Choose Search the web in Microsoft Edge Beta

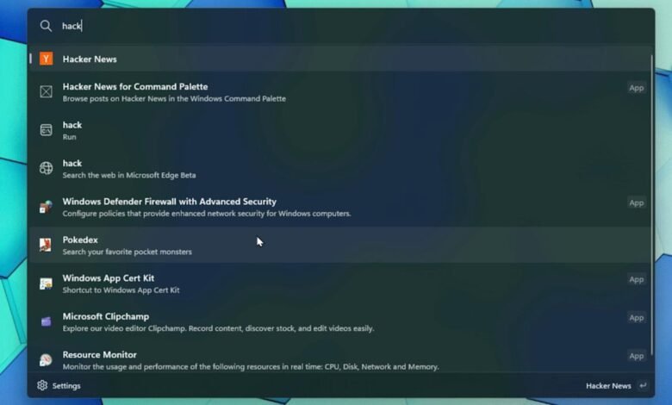click(x=340, y=168)
